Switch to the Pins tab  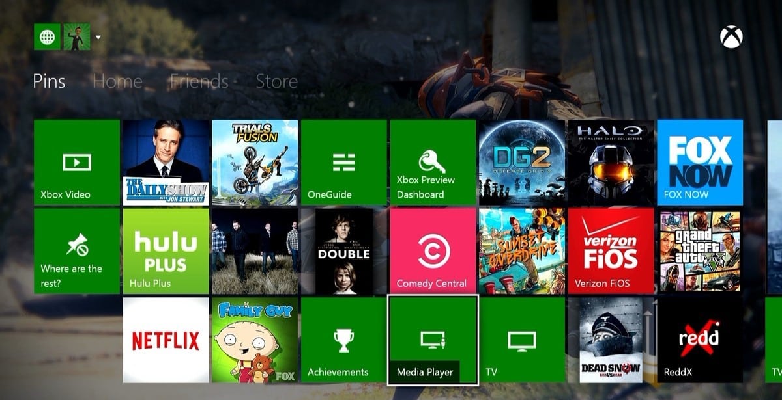(50, 81)
